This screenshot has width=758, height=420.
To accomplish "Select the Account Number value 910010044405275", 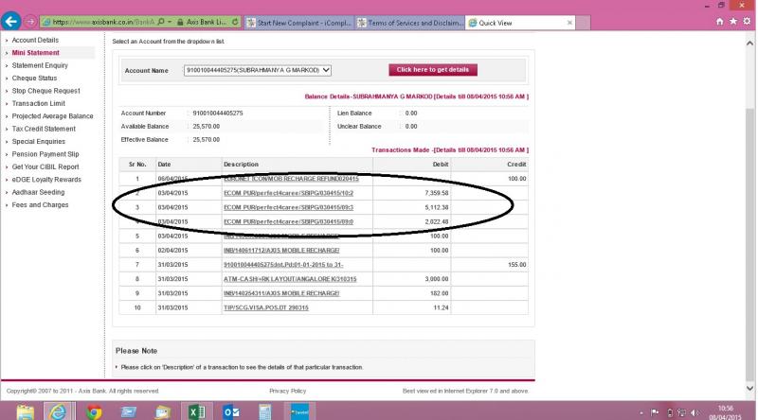I will [x=218, y=113].
